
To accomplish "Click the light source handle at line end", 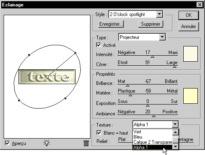I will coord(75,53).
